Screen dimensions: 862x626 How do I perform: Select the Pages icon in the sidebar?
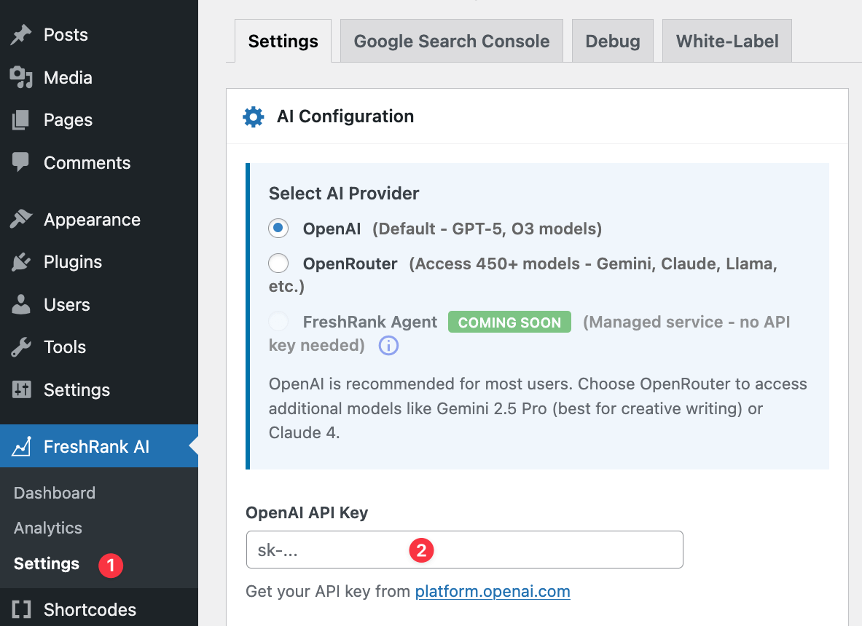coord(21,120)
